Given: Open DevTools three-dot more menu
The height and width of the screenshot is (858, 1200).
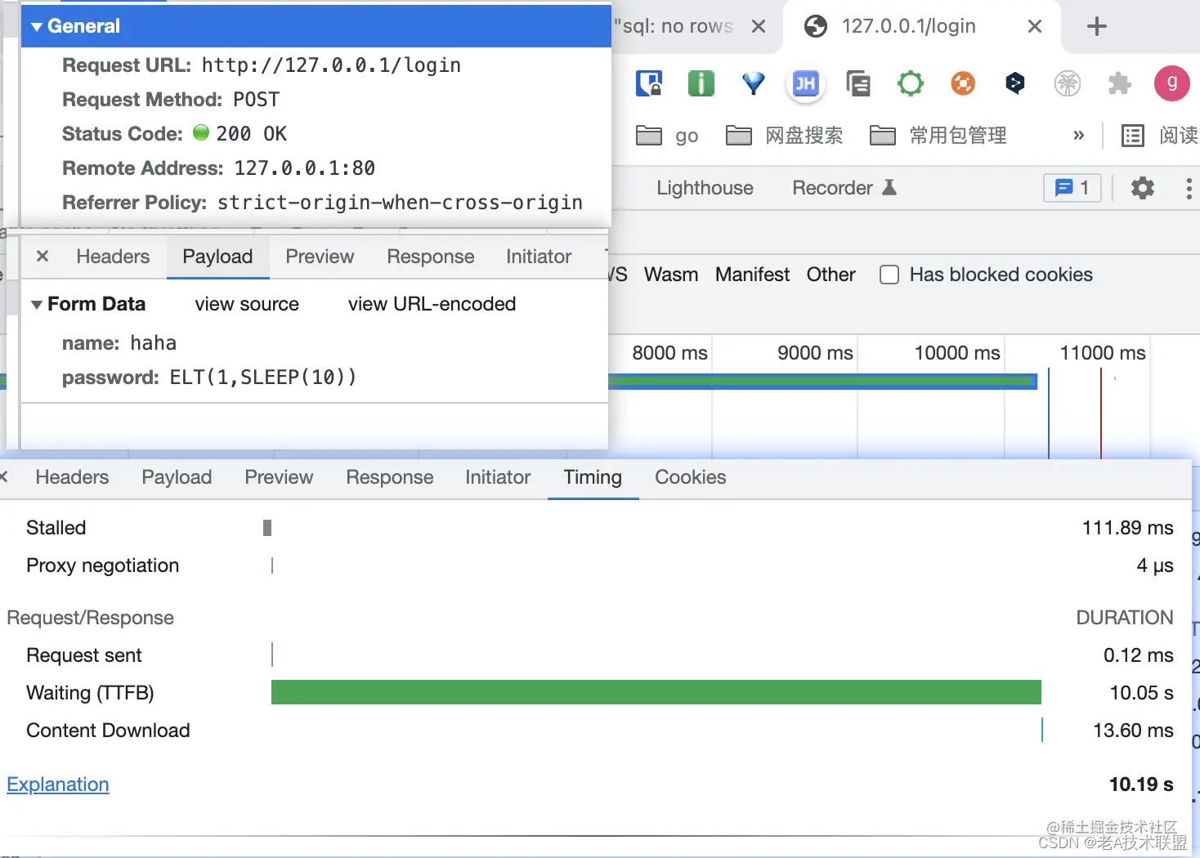Looking at the screenshot, I should [x=1189, y=188].
